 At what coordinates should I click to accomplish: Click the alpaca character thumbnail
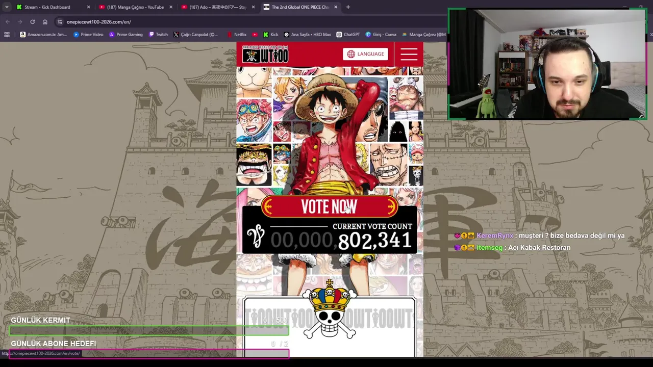(x=254, y=83)
